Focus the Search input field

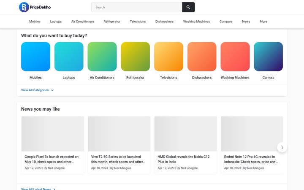(x=137, y=7)
